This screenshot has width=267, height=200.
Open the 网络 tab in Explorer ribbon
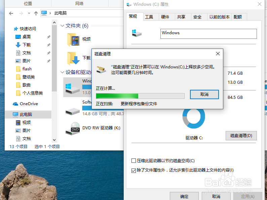pos(79,4)
